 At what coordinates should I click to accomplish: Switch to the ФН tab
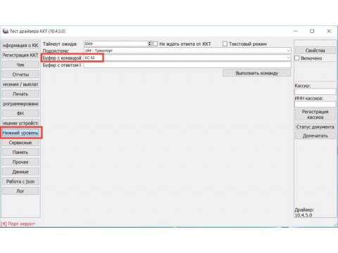click(x=20, y=113)
